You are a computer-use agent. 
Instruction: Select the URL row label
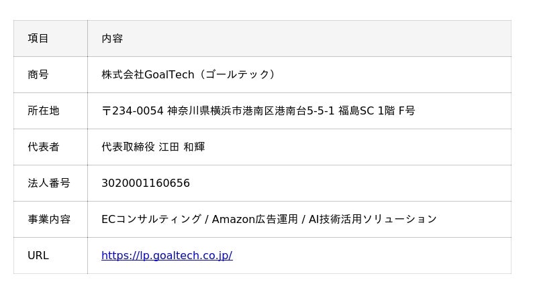point(38,255)
